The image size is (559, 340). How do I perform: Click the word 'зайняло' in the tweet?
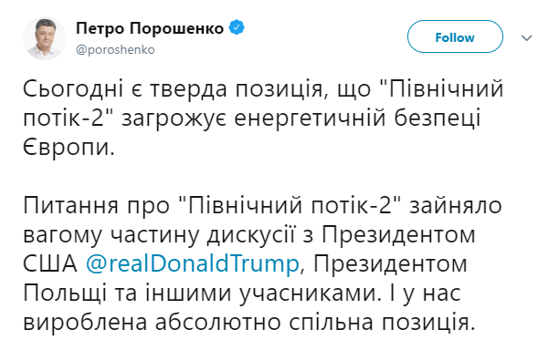(x=456, y=206)
